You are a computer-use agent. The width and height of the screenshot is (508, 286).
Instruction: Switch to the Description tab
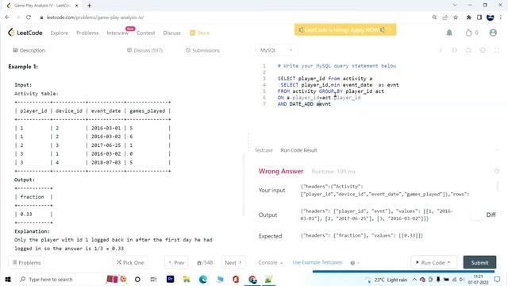click(29, 50)
